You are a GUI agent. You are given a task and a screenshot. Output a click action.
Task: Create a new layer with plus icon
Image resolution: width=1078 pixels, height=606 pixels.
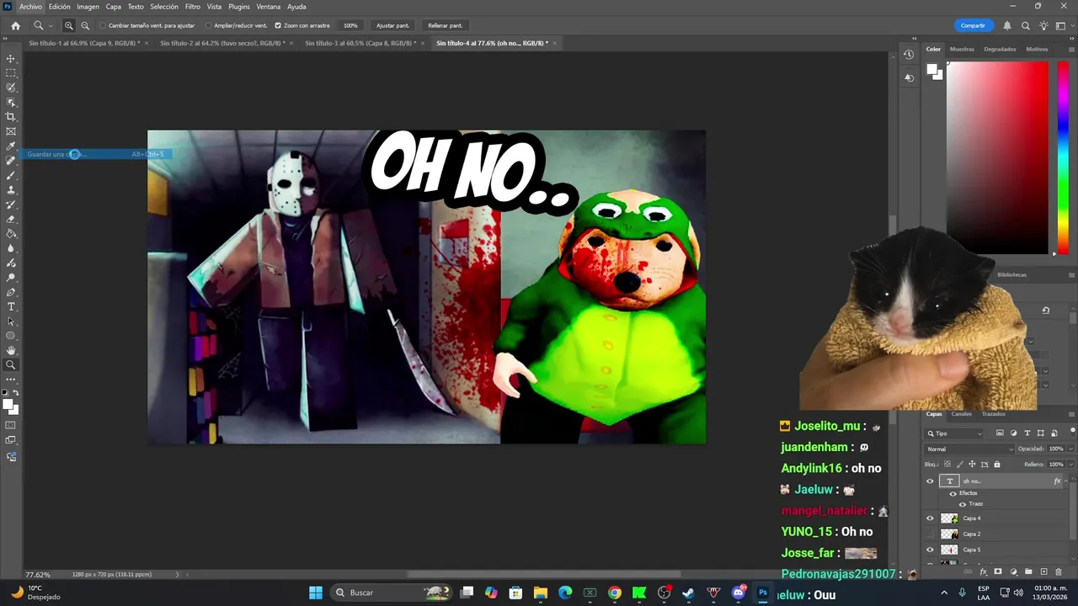click(1043, 571)
